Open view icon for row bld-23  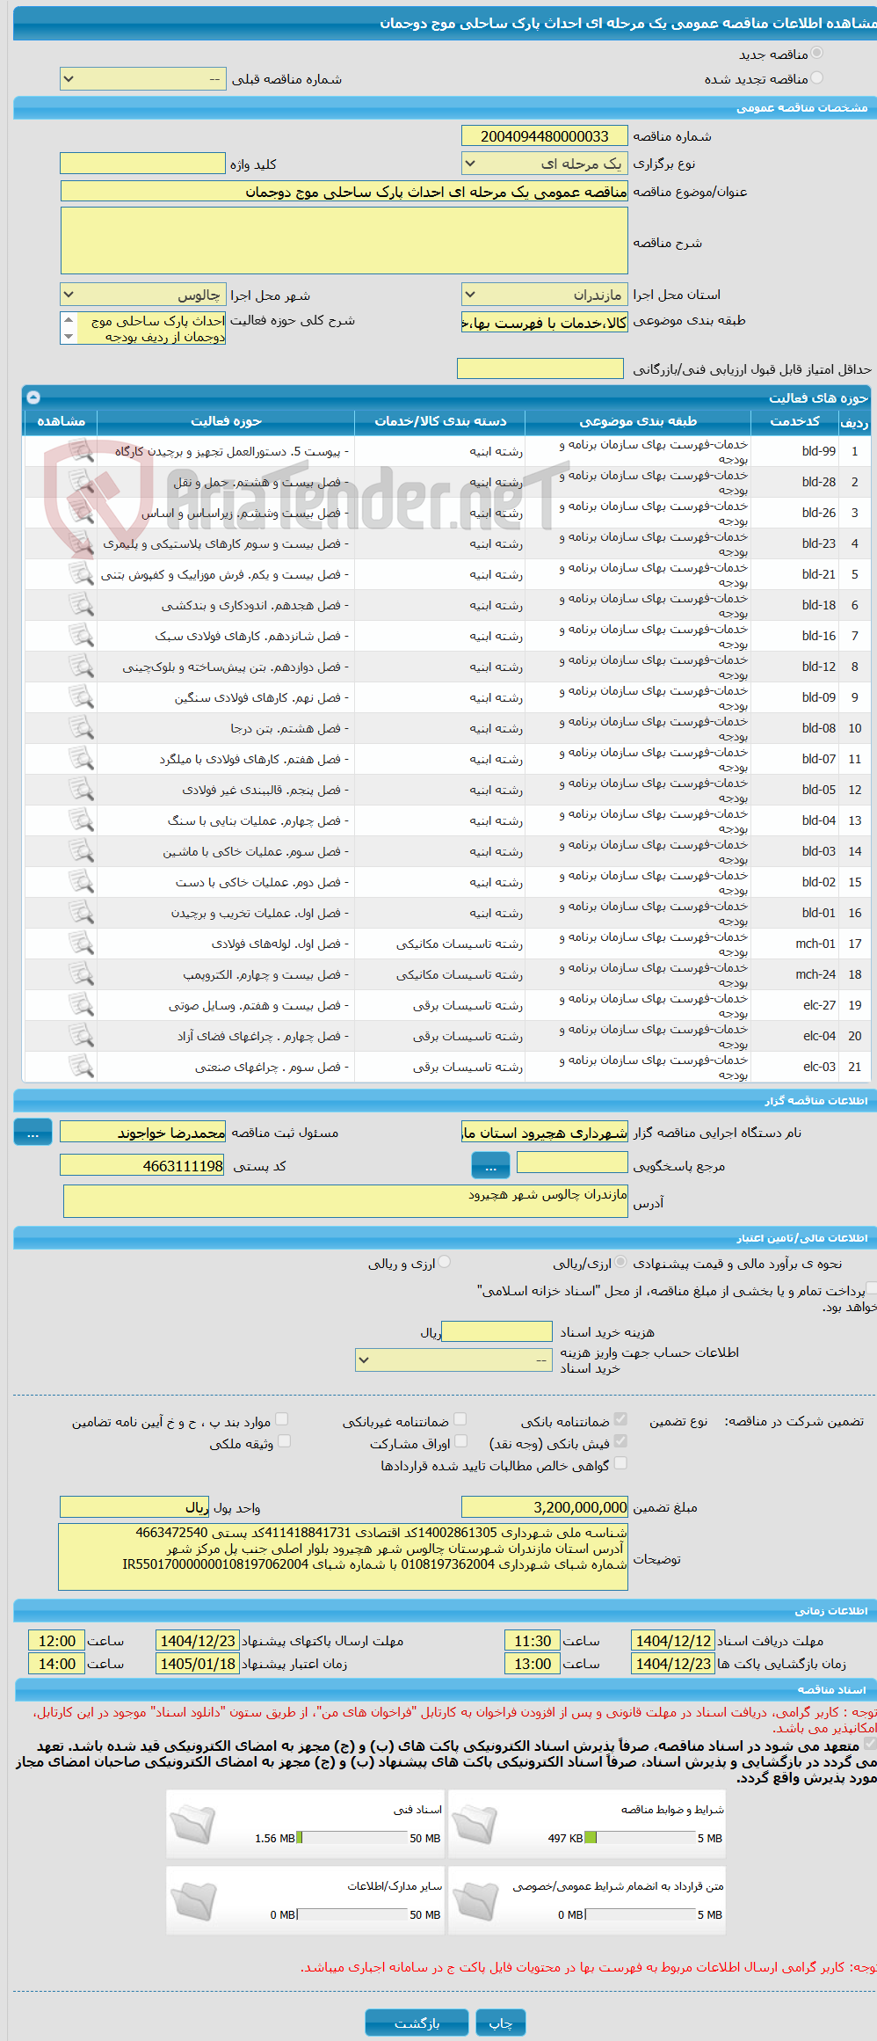[x=81, y=543]
